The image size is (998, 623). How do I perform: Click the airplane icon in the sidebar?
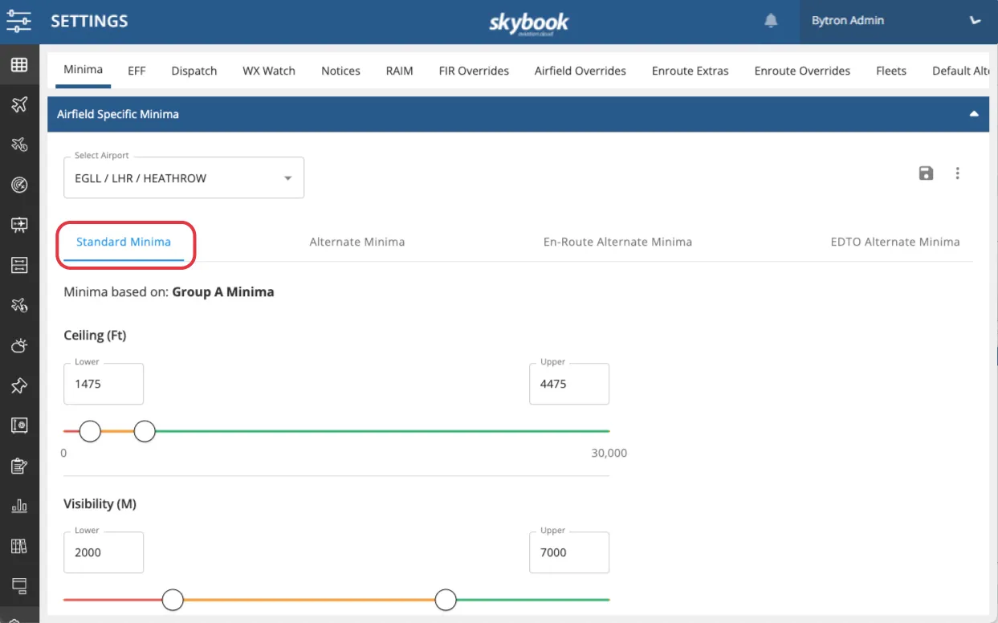[x=19, y=105]
